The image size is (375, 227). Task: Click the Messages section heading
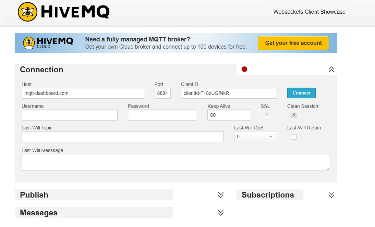click(x=39, y=213)
